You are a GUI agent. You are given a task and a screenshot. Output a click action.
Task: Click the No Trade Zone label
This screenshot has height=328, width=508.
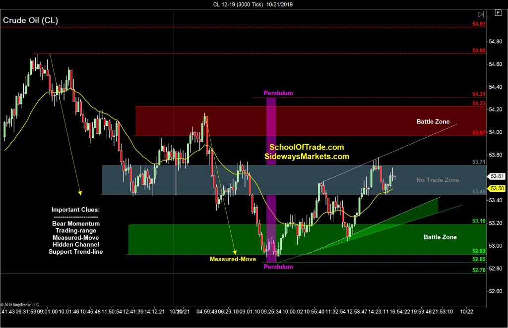pos(438,180)
